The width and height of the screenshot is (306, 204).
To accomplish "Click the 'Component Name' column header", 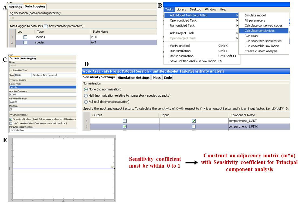I will pyautogui.click(x=259, y=115).
